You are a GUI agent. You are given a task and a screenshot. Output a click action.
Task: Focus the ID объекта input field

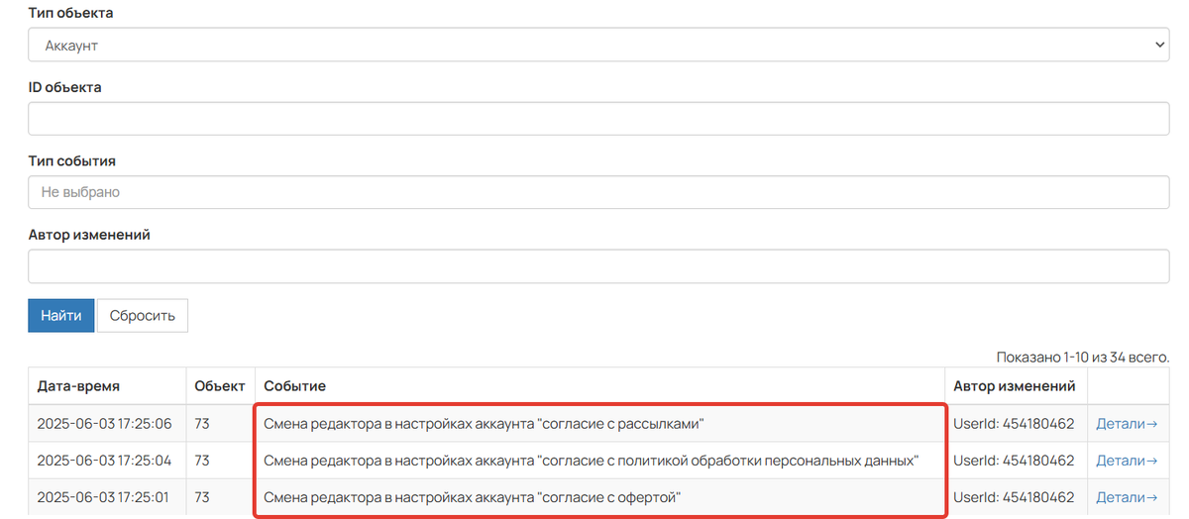[598, 119]
